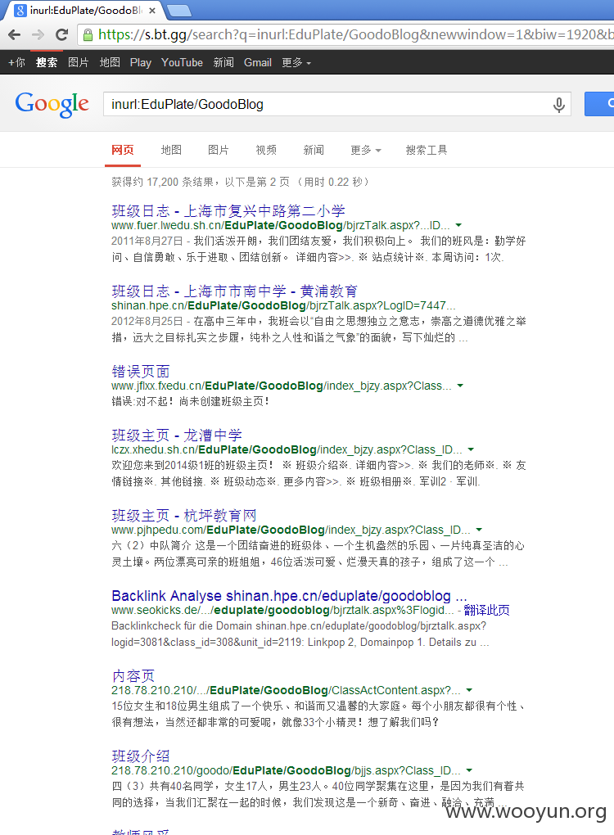
Task: Click the snippet starting Backlinkcheck für die Domain
Action: 300,634
